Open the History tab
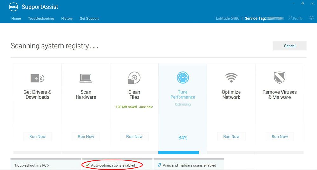The image size is (317, 170). tap(67, 18)
